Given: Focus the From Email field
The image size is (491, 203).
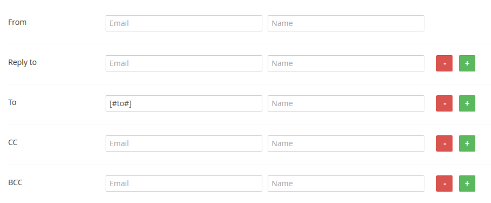Looking at the screenshot, I should [x=184, y=23].
